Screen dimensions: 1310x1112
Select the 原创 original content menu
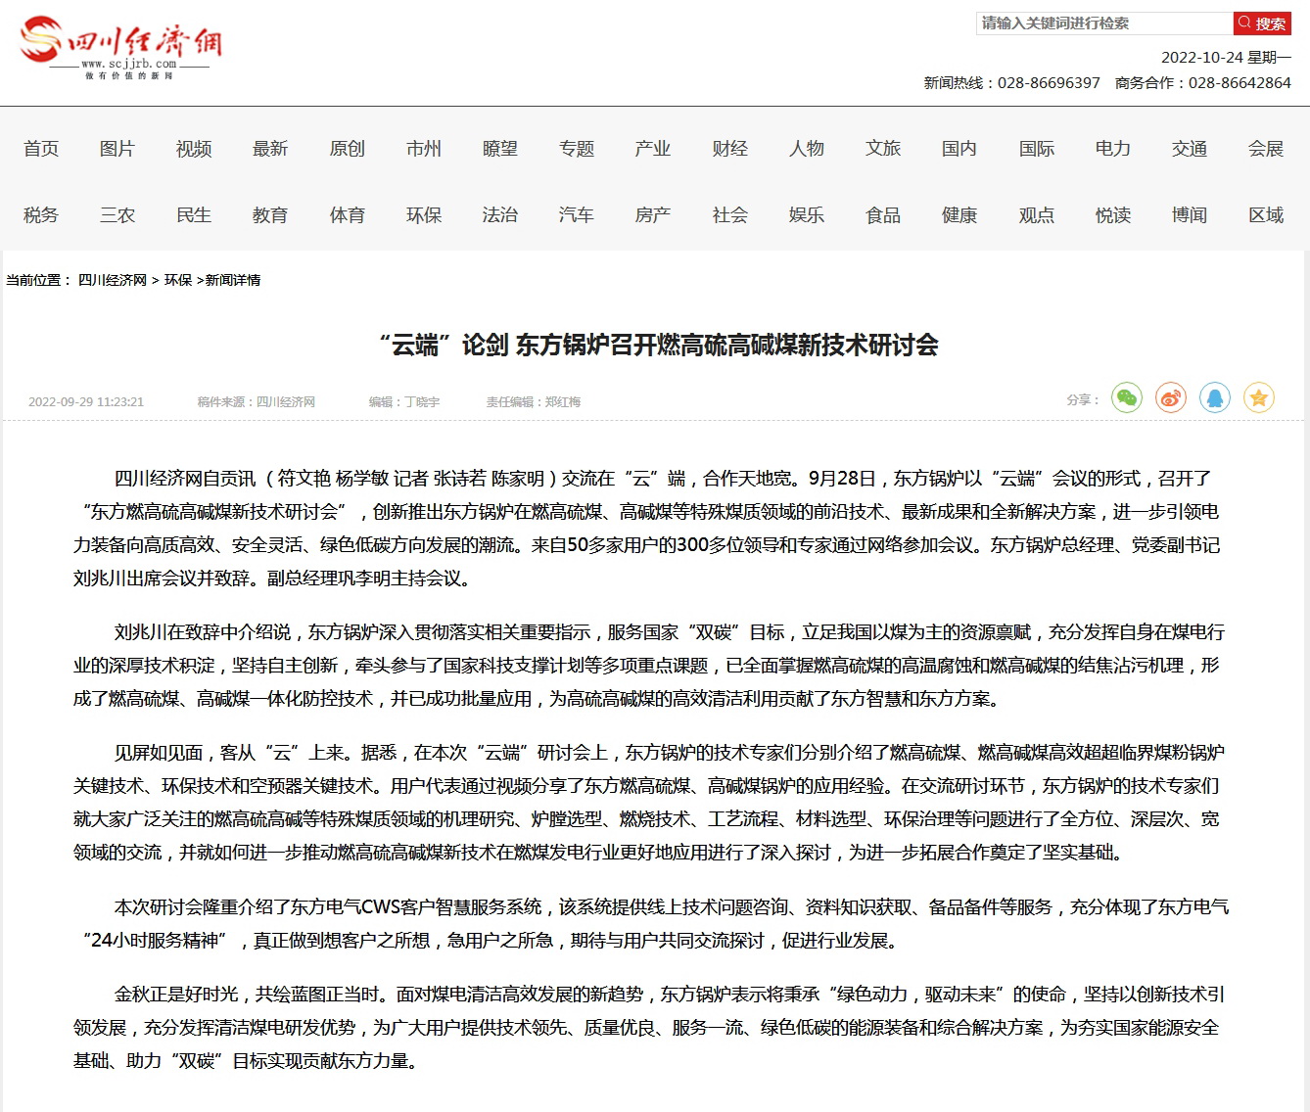(x=348, y=149)
